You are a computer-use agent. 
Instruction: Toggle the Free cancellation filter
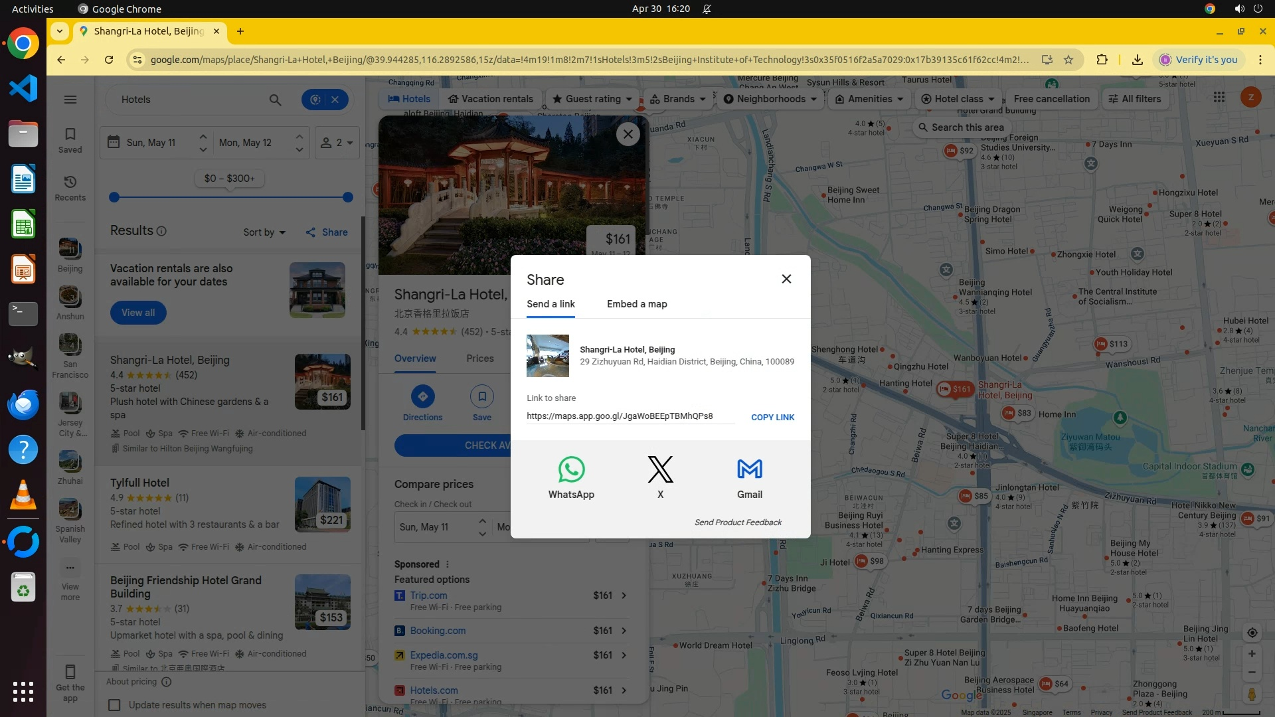point(1051,99)
